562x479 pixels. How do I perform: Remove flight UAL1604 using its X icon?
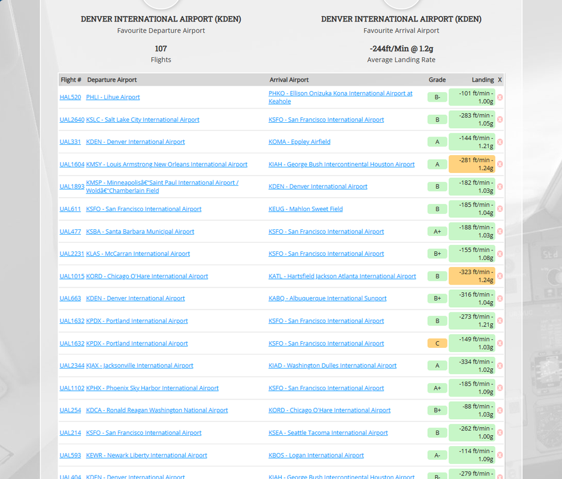pos(500,164)
